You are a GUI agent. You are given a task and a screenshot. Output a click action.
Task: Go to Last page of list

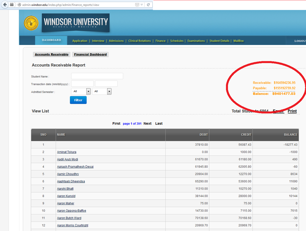click(159, 124)
